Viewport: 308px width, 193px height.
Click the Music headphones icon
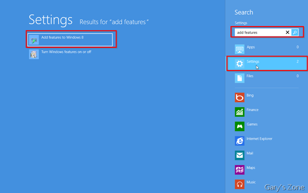(240, 184)
